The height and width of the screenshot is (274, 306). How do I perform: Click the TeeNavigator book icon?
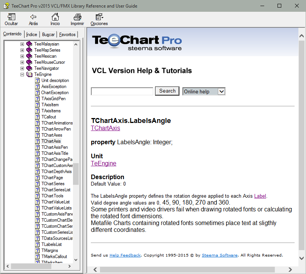29,68
